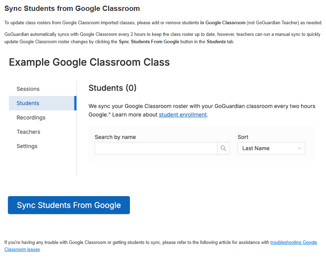Open the Settings sidebar tab

coord(27,146)
